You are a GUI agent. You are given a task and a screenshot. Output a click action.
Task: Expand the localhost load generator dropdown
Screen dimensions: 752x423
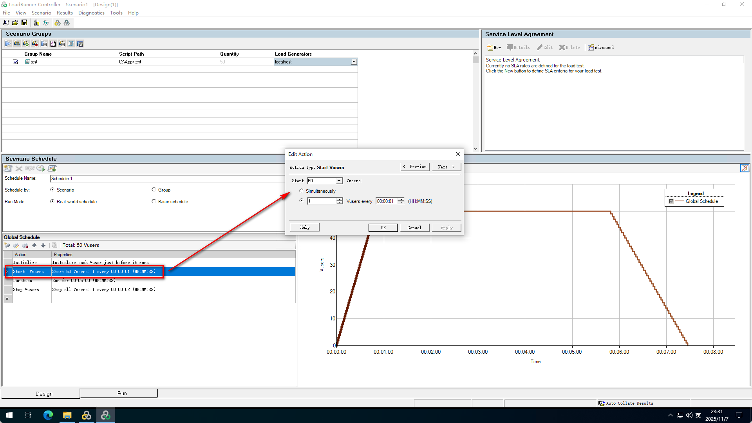(354, 61)
